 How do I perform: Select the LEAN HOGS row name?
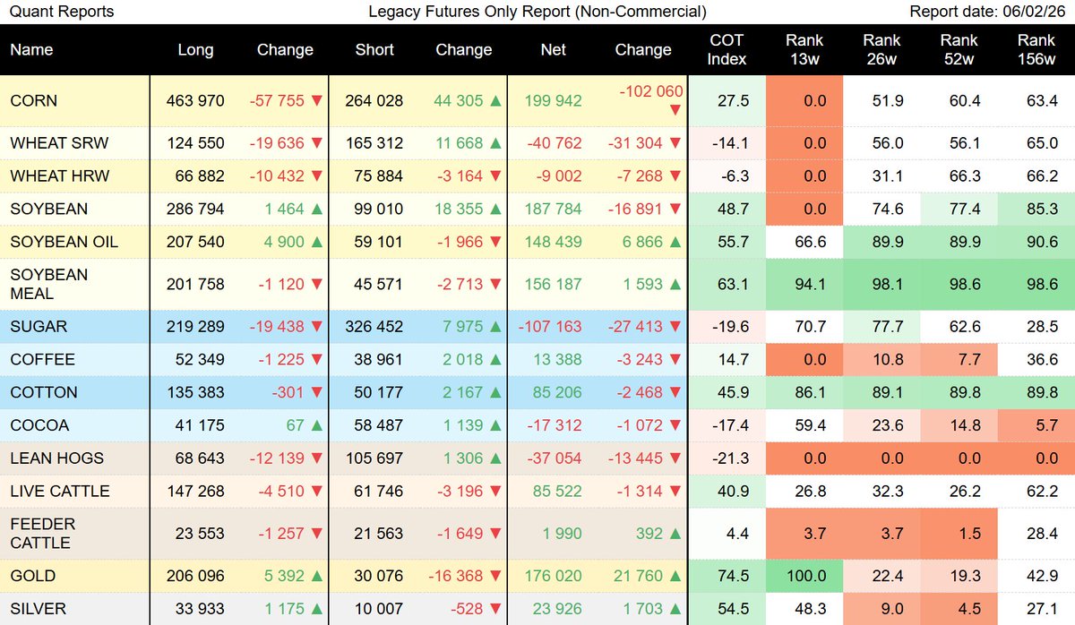(x=57, y=458)
